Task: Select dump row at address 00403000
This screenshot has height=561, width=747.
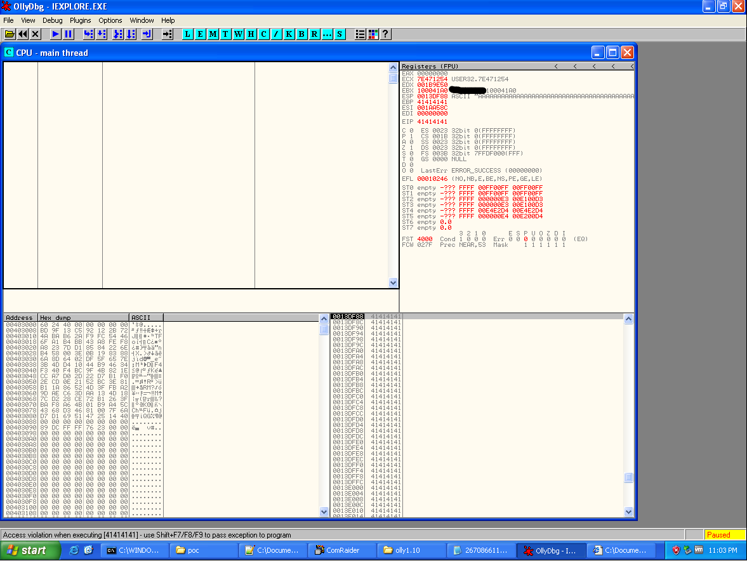Action: 83,325
